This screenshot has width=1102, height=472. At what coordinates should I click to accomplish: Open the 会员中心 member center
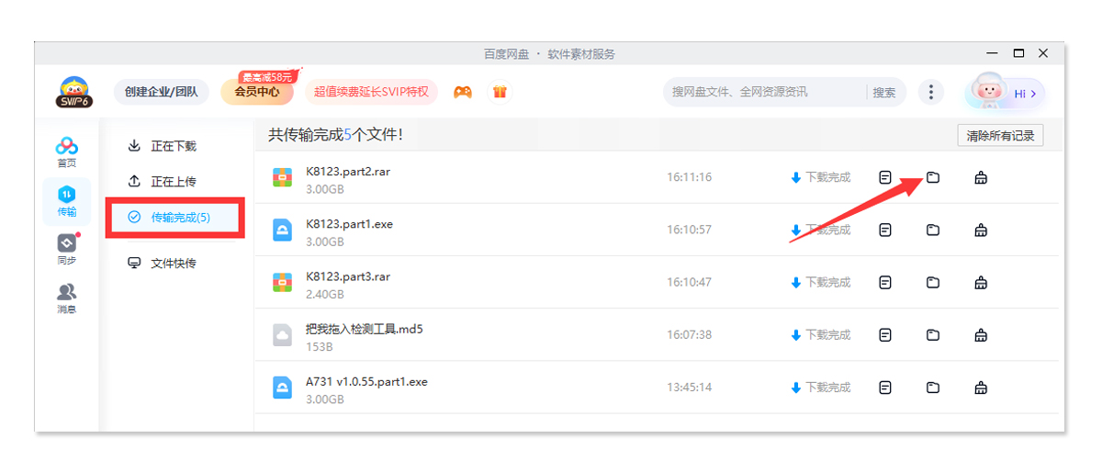(x=256, y=92)
